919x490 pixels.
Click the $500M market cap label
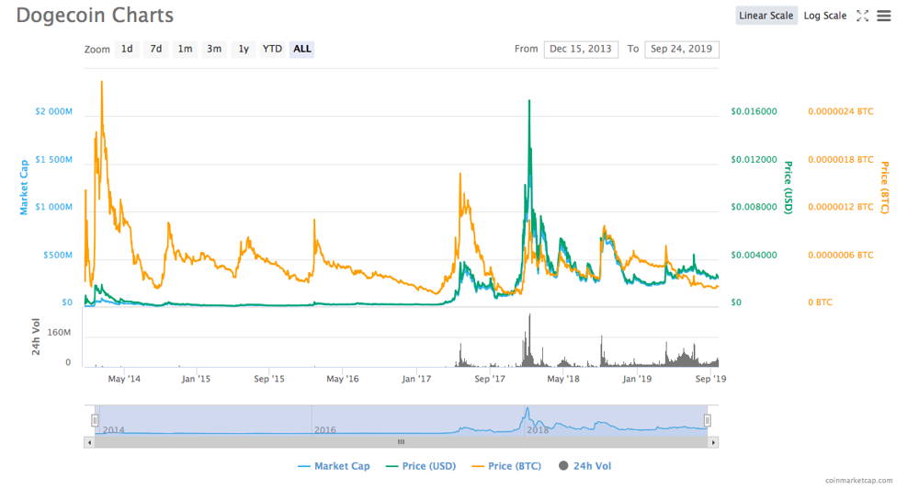coord(58,255)
